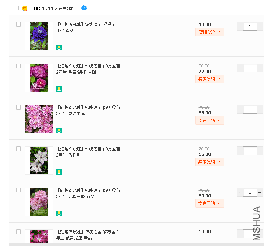Open the 波罗尼亚 新品 product title
This screenshot has height=246, width=264.
(88, 235)
